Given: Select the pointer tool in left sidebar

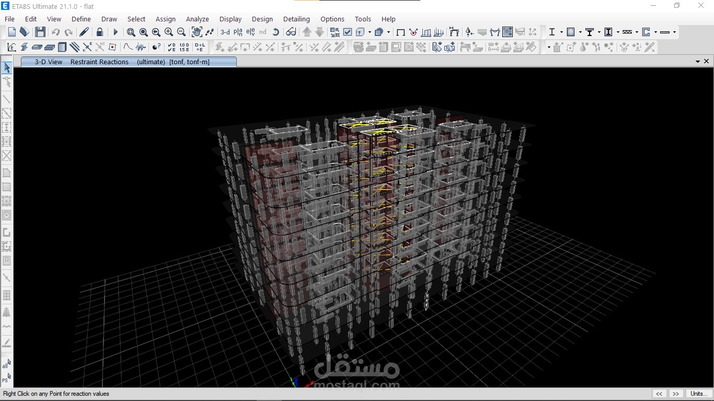Looking at the screenshot, I should [7, 68].
